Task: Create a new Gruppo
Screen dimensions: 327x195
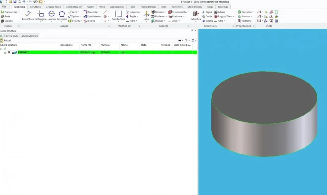Action: tap(7, 21)
